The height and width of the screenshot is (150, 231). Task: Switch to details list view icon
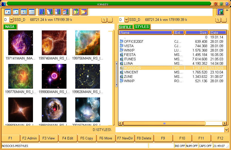pyautogui.click(x=31, y=12)
